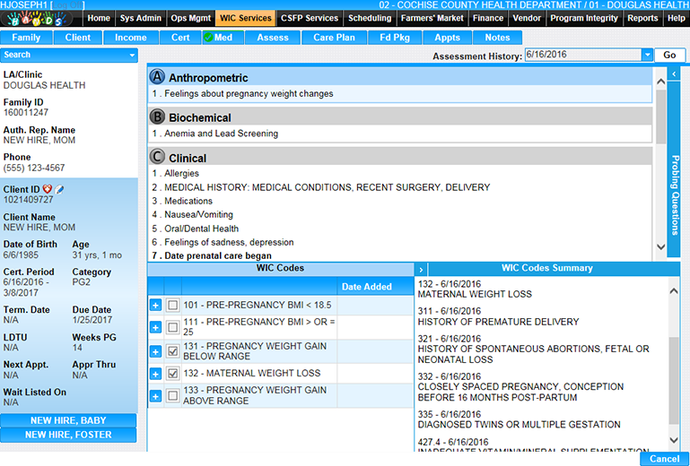Collapse the Probing Questions side panel
This screenshot has width=690, height=466.
tap(675, 74)
